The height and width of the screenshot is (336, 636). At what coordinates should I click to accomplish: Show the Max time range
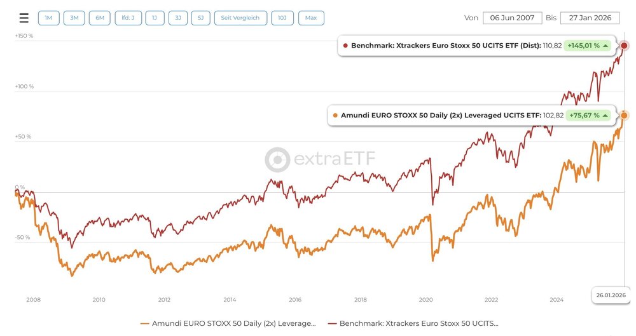click(x=311, y=18)
